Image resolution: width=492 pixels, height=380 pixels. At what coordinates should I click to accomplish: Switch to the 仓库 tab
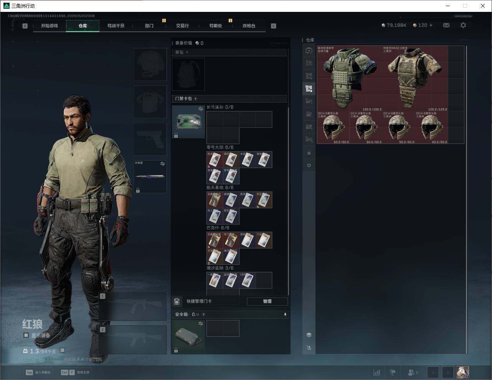pos(83,26)
